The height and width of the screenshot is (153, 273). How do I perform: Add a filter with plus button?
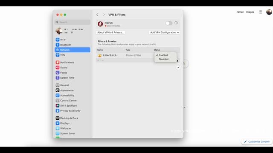(98, 60)
